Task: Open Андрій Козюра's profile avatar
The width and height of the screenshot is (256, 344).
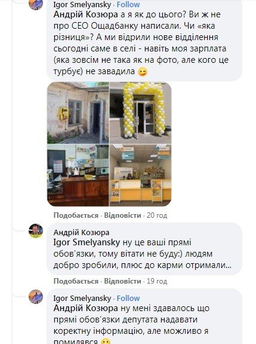Action: click(36, 231)
